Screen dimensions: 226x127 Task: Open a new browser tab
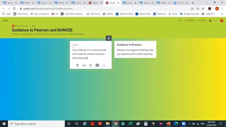pos(192,3)
